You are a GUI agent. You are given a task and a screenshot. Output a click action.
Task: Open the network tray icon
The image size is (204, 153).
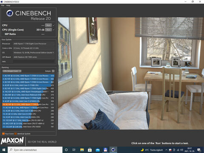178,150
